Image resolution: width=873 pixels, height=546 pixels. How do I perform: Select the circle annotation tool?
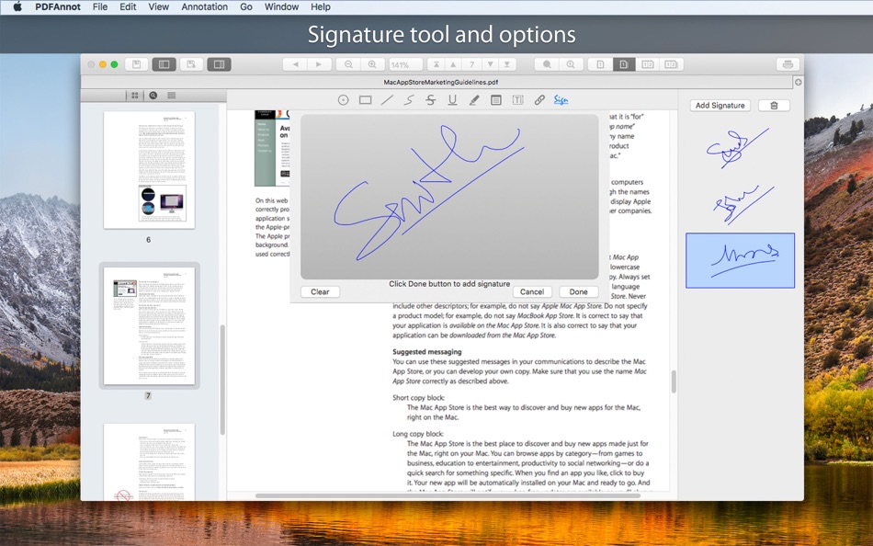point(343,100)
